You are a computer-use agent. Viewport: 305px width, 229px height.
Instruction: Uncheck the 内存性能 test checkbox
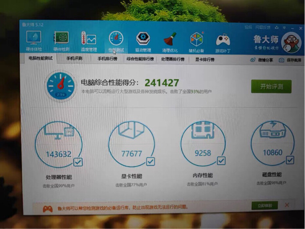tap(221, 161)
